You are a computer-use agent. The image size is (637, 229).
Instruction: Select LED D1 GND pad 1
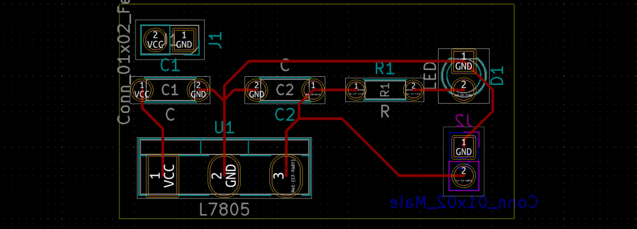[463, 61]
